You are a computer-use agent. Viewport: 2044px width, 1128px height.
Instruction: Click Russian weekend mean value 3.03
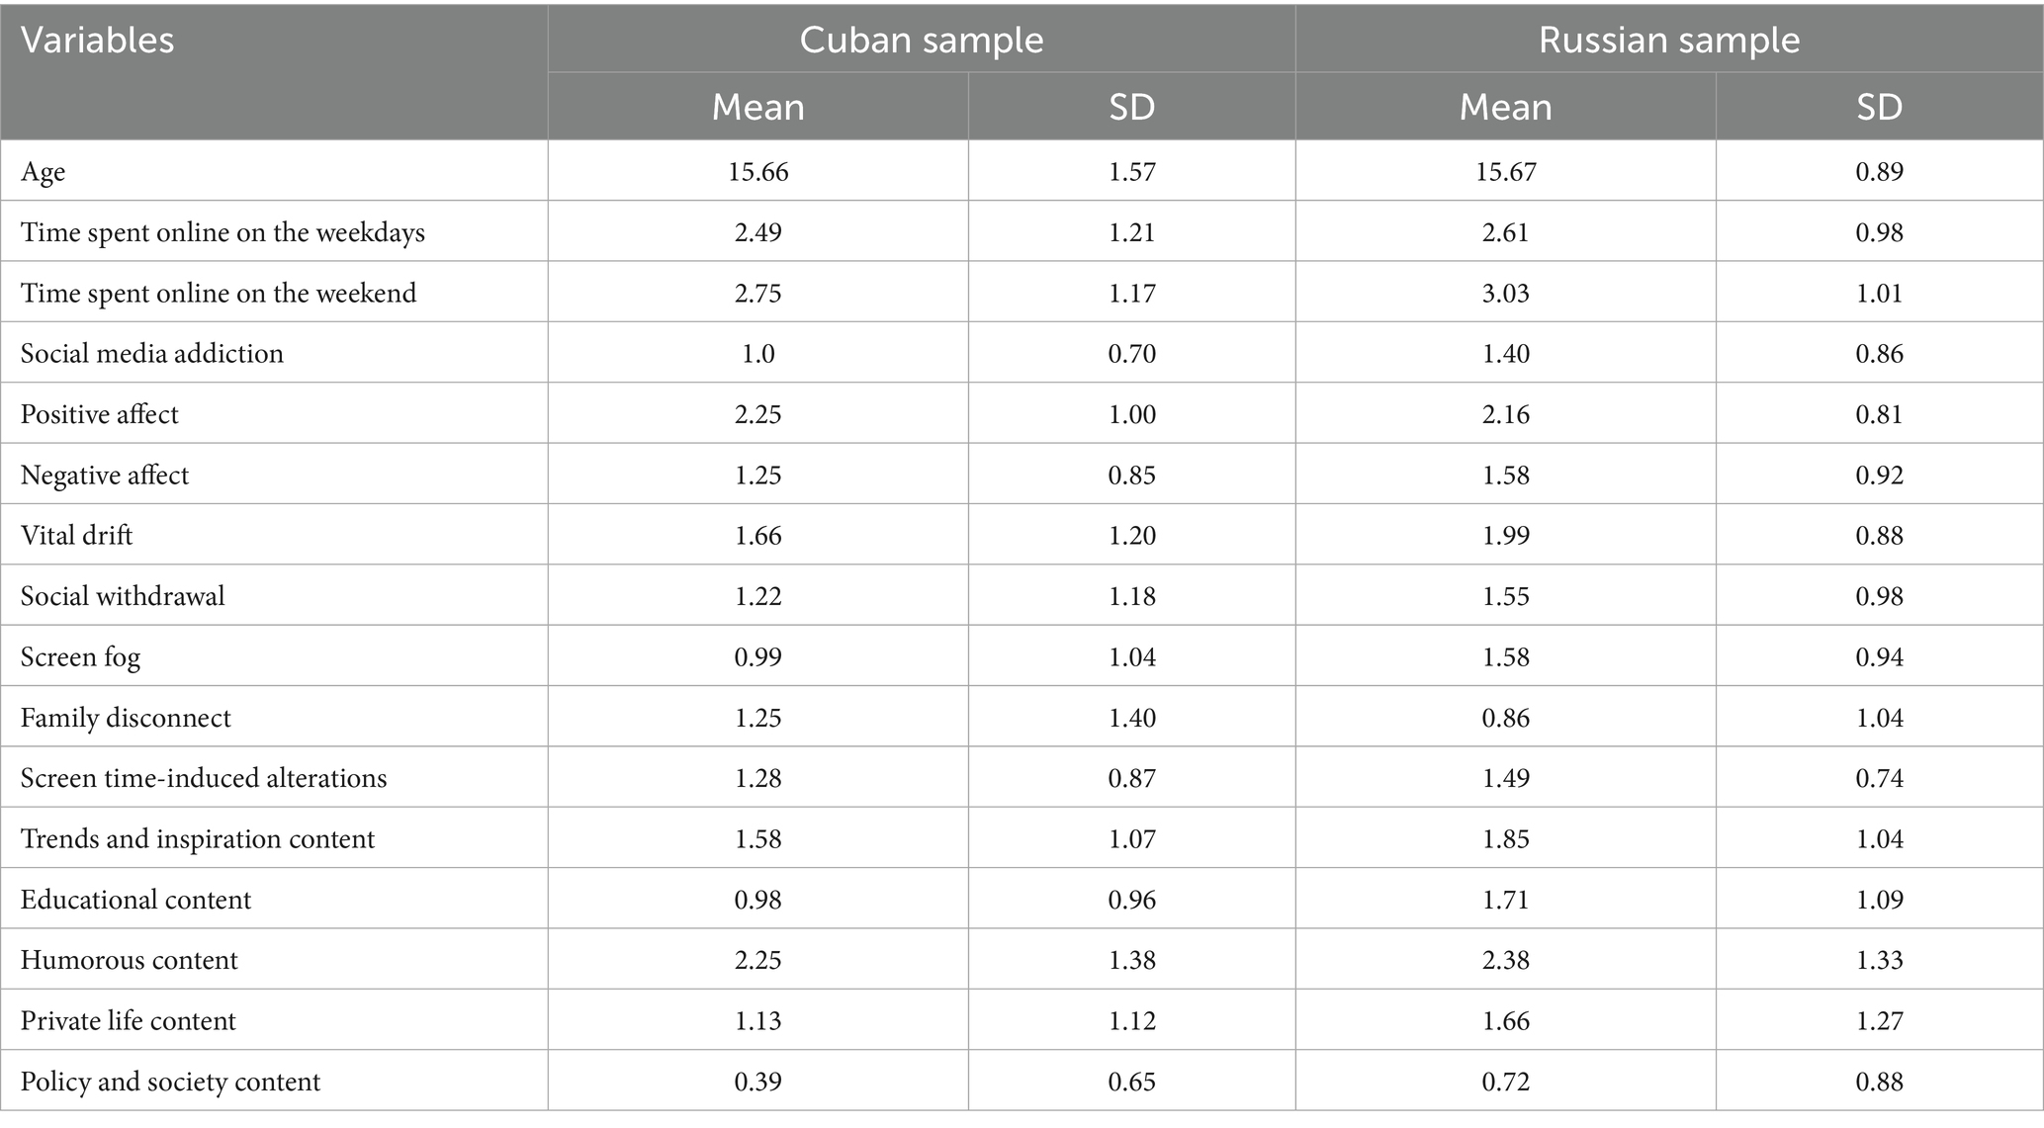[x=1505, y=293]
